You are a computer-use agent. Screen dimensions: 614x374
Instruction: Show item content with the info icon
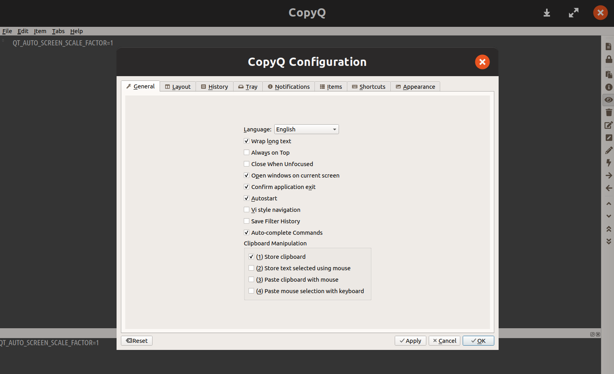[x=608, y=87]
